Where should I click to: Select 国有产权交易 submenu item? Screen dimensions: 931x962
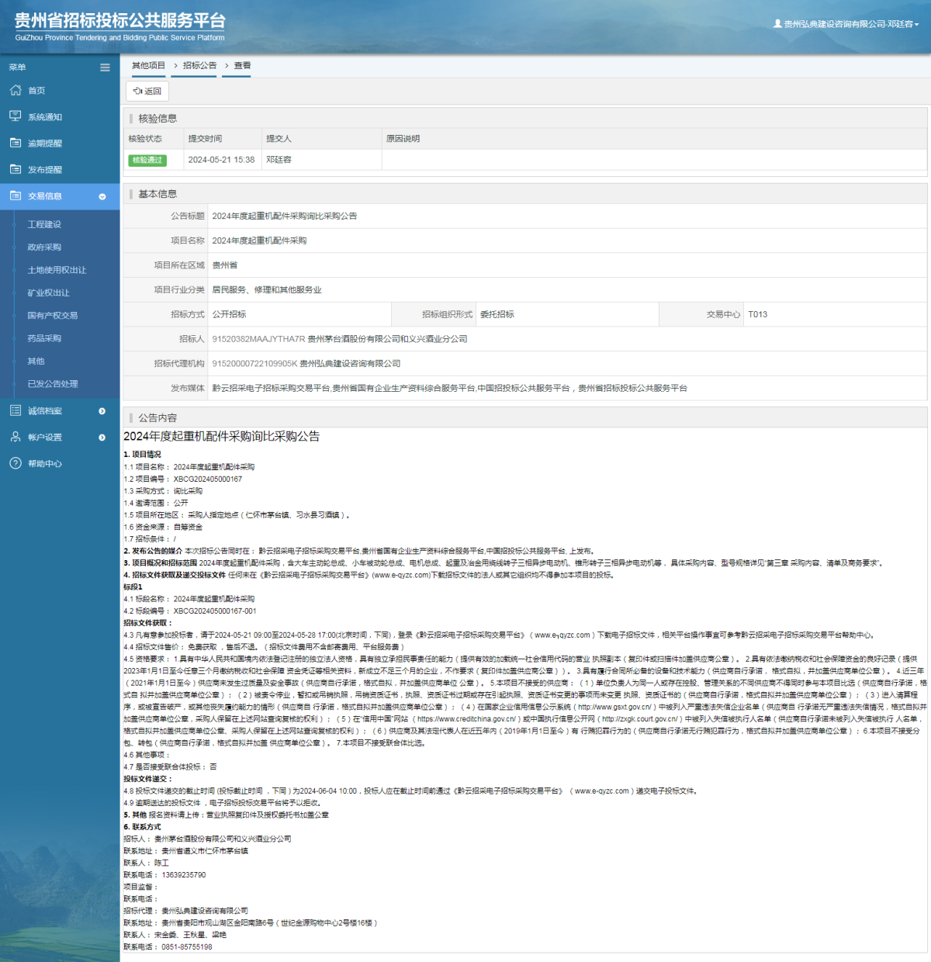coord(52,316)
